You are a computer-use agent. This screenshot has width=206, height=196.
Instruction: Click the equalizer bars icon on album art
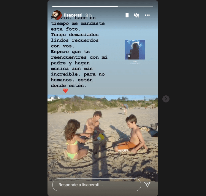[129, 56]
